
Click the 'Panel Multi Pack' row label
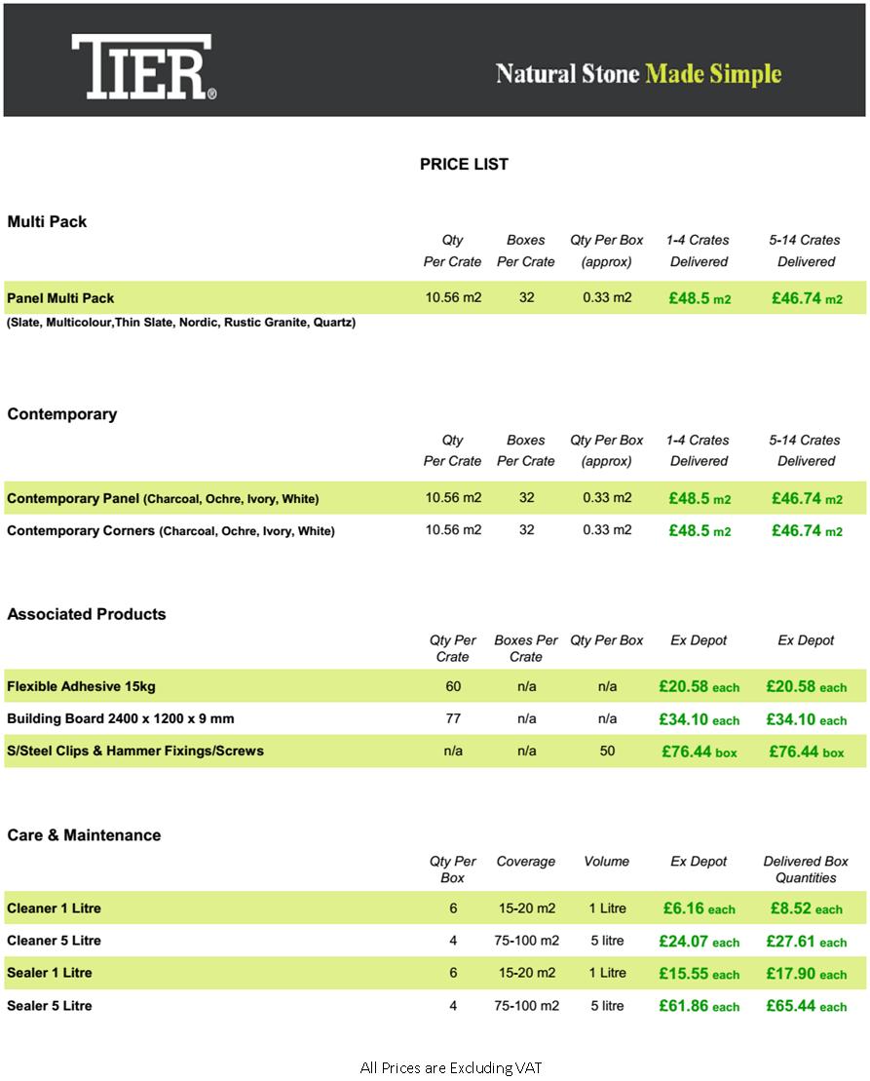(60, 298)
